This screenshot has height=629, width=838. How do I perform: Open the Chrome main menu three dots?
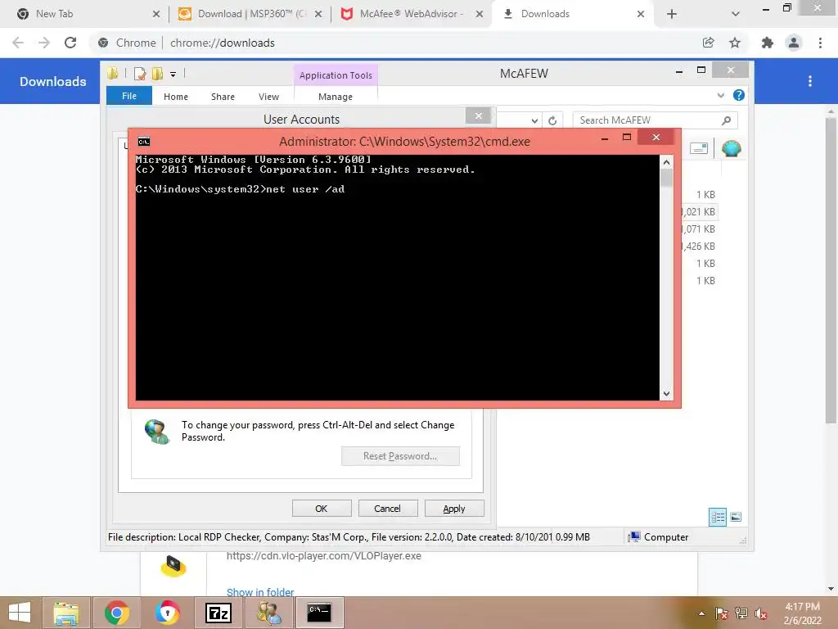click(x=820, y=43)
